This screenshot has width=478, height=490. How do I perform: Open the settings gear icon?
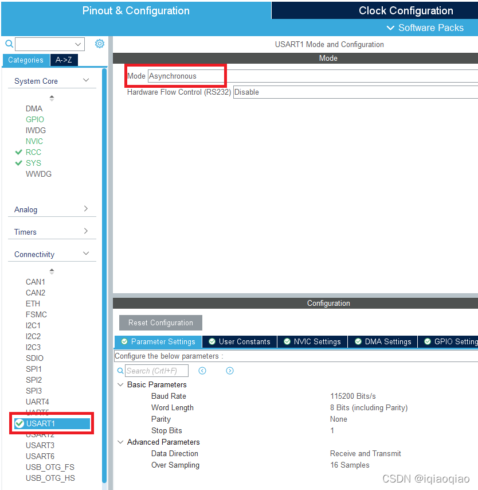click(100, 44)
